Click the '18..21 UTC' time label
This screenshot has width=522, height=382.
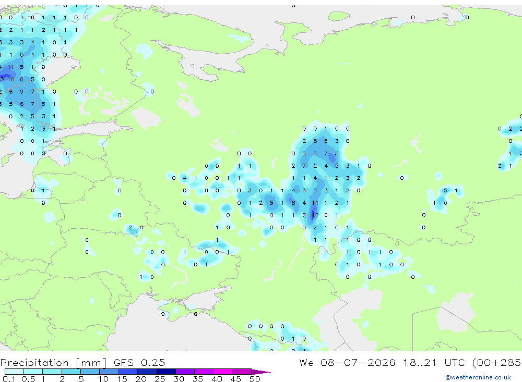(434, 362)
